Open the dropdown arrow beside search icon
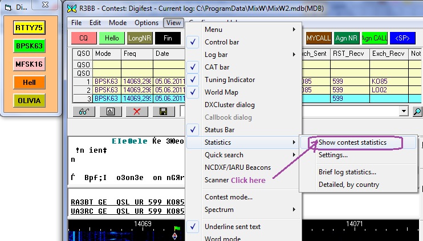 [x=405, y=112]
